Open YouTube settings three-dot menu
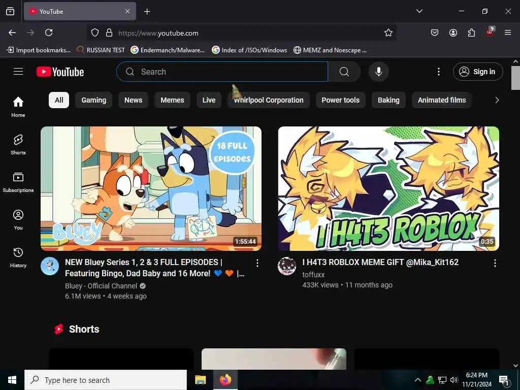520x390 pixels. pos(438,72)
